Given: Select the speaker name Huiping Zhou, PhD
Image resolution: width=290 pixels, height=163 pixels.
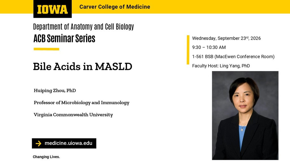Looking at the screenshot, I should pyautogui.click(x=55, y=91).
